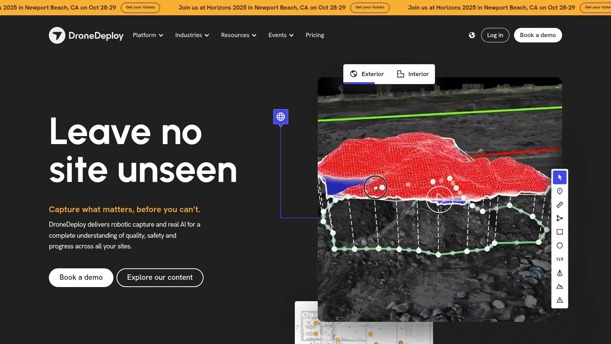This screenshot has width=611, height=344.
Task: Select the location pin marker tool
Action: click(x=560, y=191)
